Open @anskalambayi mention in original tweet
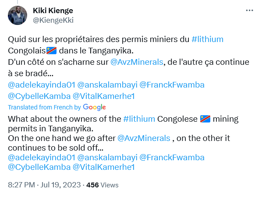Screen dimensions: 262x197 pos(107,84)
